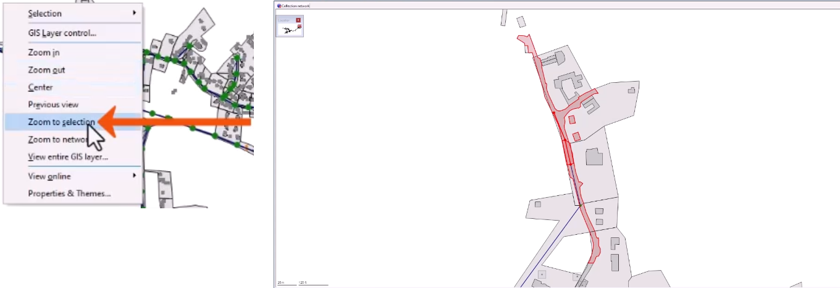Click the Collection network title text
The height and width of the screenshot is (288, 840).
coord(295,5)
